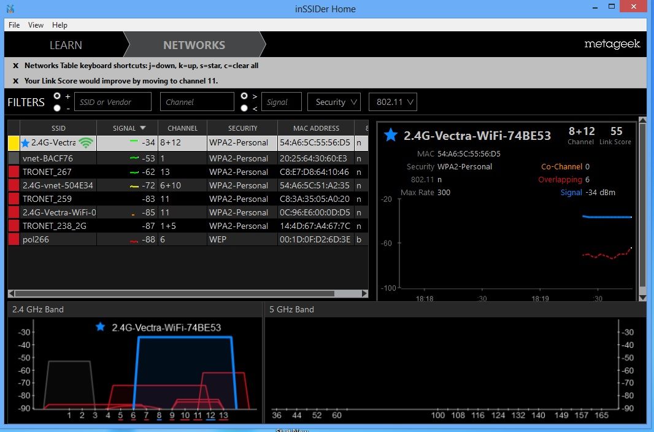
Task: Click the blue star in 2.4 GHz graph label
Action: click(x=100, y=327)
